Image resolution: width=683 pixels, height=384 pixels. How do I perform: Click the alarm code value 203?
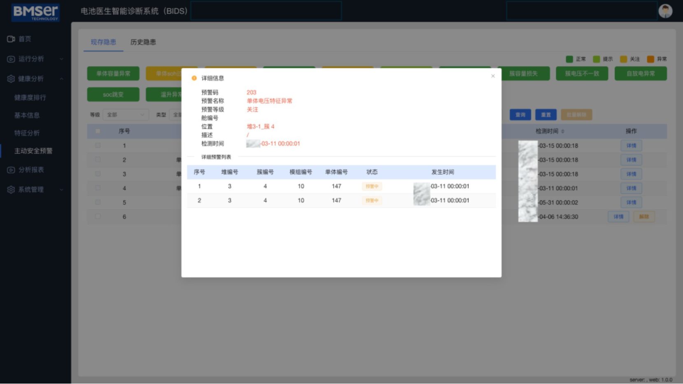[x=251, y=93]
